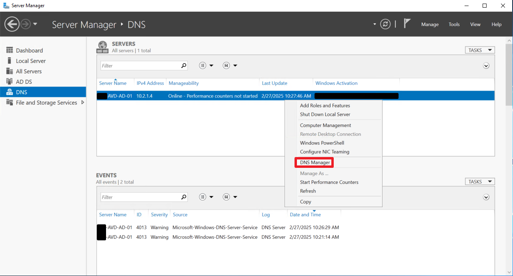Click the refresh icon in header
This screenshot has height=276, width=513.
385,24
